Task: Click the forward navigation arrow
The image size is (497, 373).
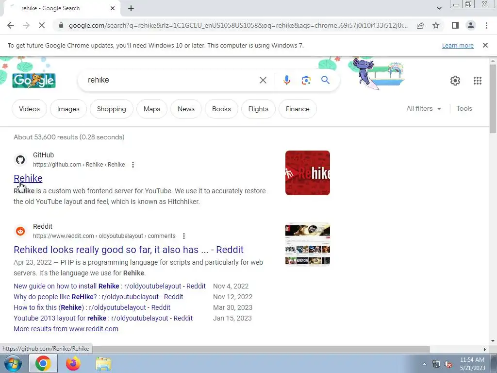Action: click(x=26, y=25)
